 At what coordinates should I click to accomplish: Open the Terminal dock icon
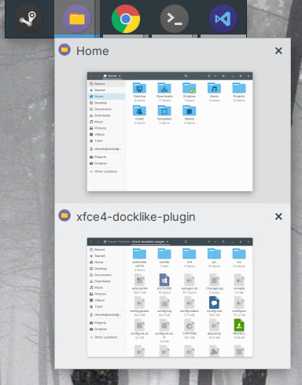pos(175,19)
